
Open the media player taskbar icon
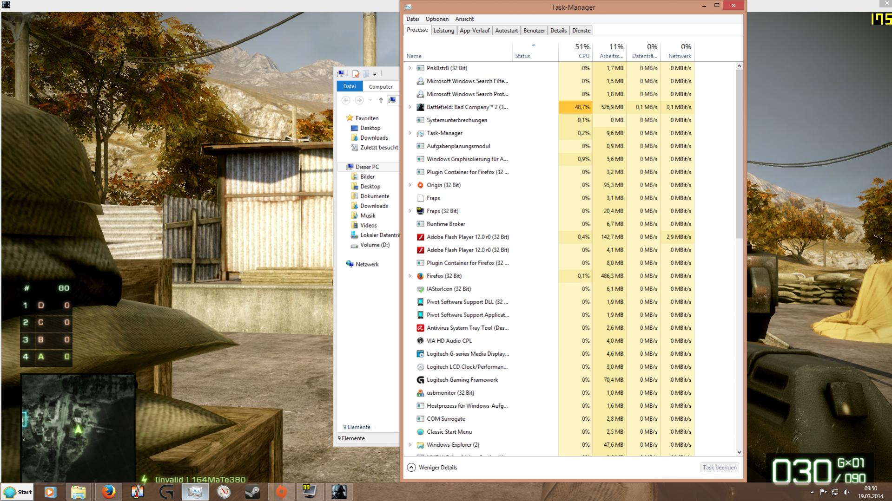(50, 492)
